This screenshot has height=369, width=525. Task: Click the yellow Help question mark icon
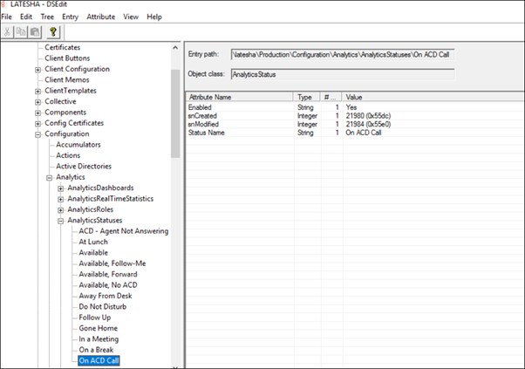point(52,31)
